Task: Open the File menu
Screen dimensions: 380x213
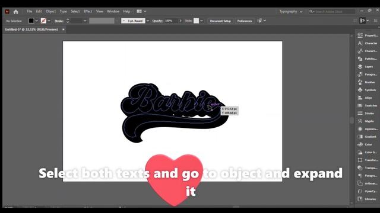Action: pyautogui.click(x=29, y=11)
